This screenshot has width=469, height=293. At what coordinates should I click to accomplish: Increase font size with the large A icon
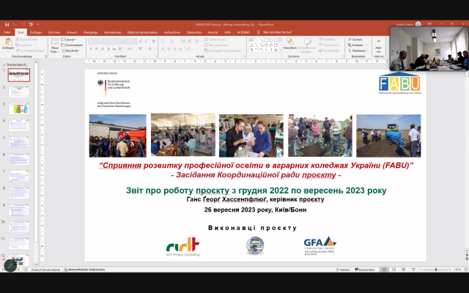click(x=141, y=41)
